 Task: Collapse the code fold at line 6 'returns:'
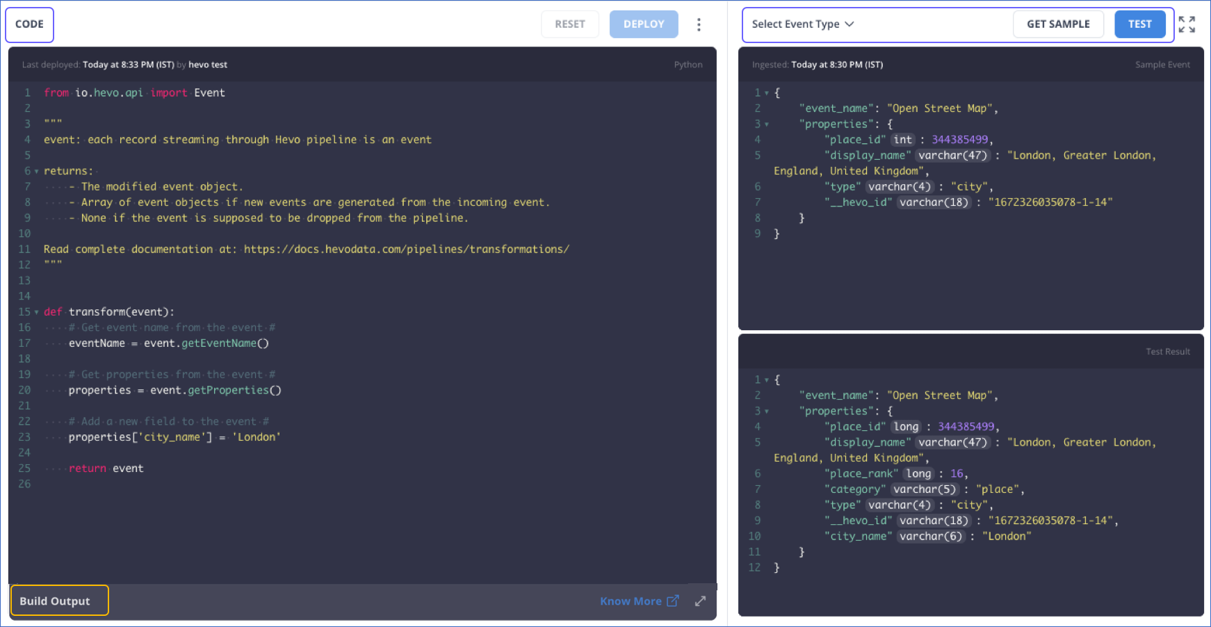click(37, 171)
